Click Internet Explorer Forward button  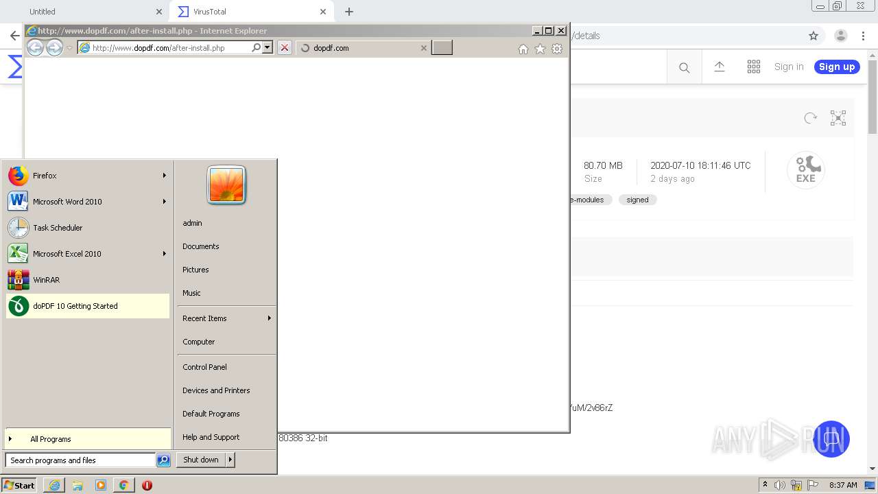tap(54, 47)
